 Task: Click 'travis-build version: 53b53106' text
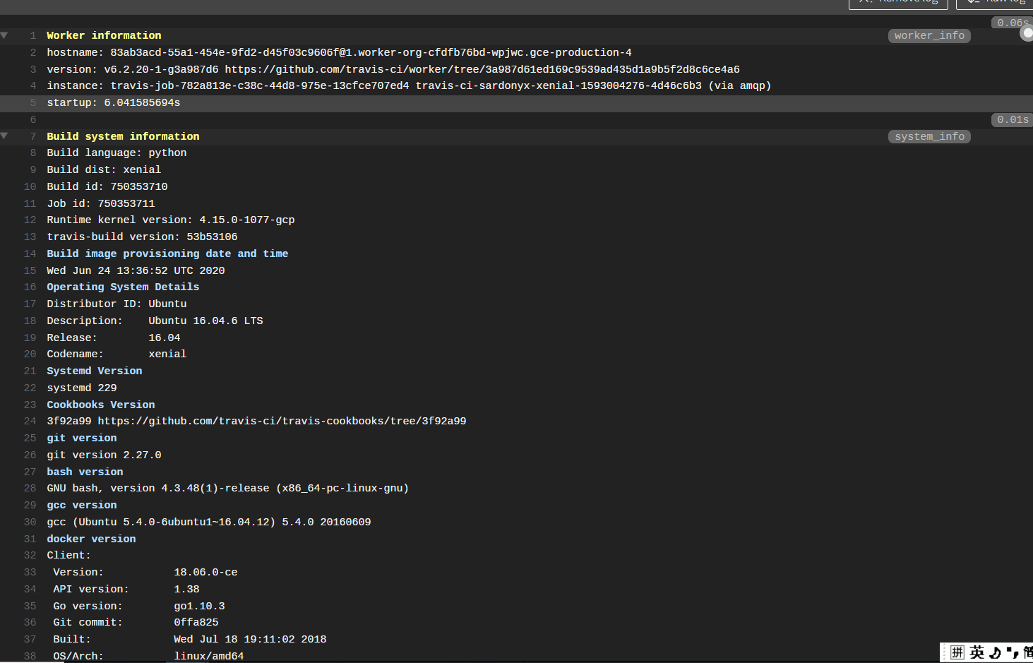pos(142,237)
